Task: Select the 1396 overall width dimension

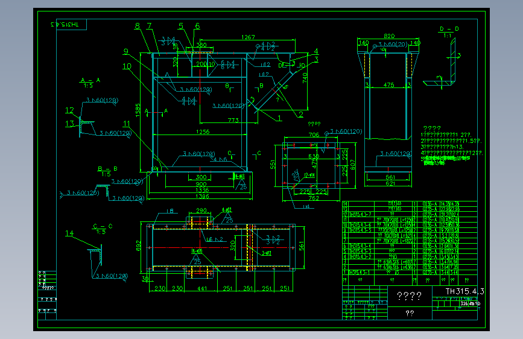Action: coord(202,196)
